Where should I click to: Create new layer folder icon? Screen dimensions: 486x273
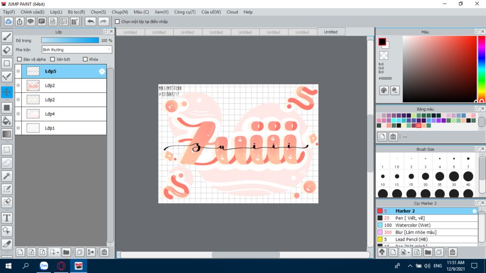pos(66,252)
